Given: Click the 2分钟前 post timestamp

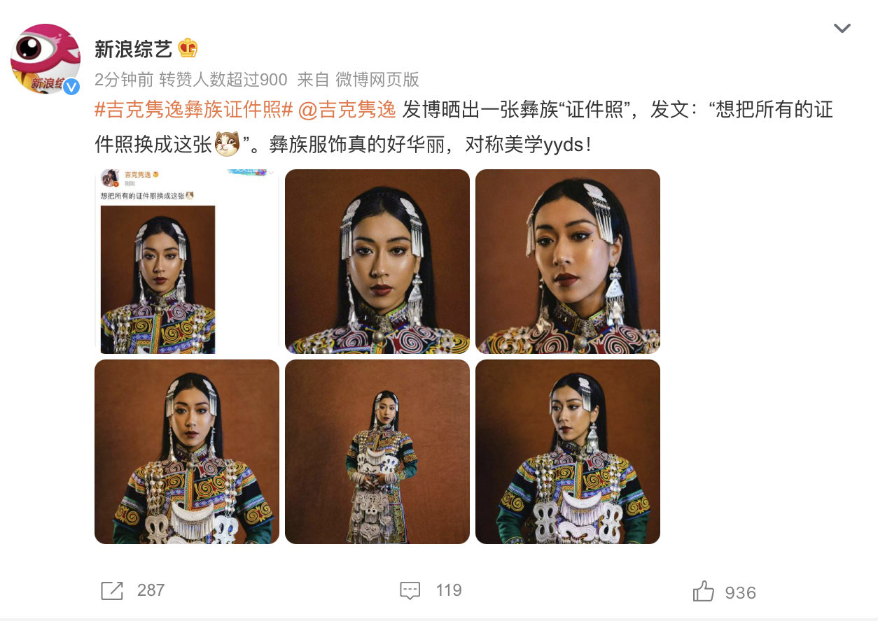Looking at the screenshot, I should tap(124, 79).
